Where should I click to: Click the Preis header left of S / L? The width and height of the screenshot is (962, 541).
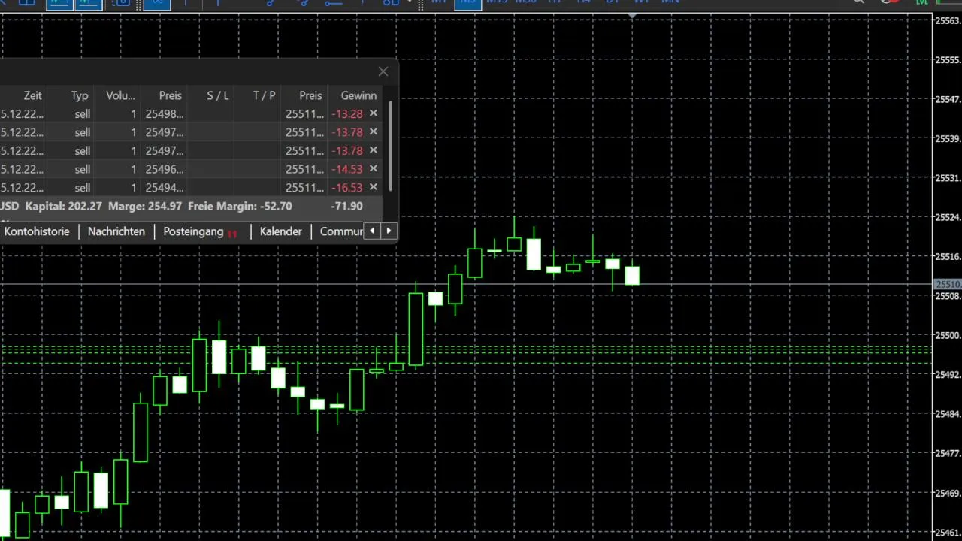click(x=170, y=95)
